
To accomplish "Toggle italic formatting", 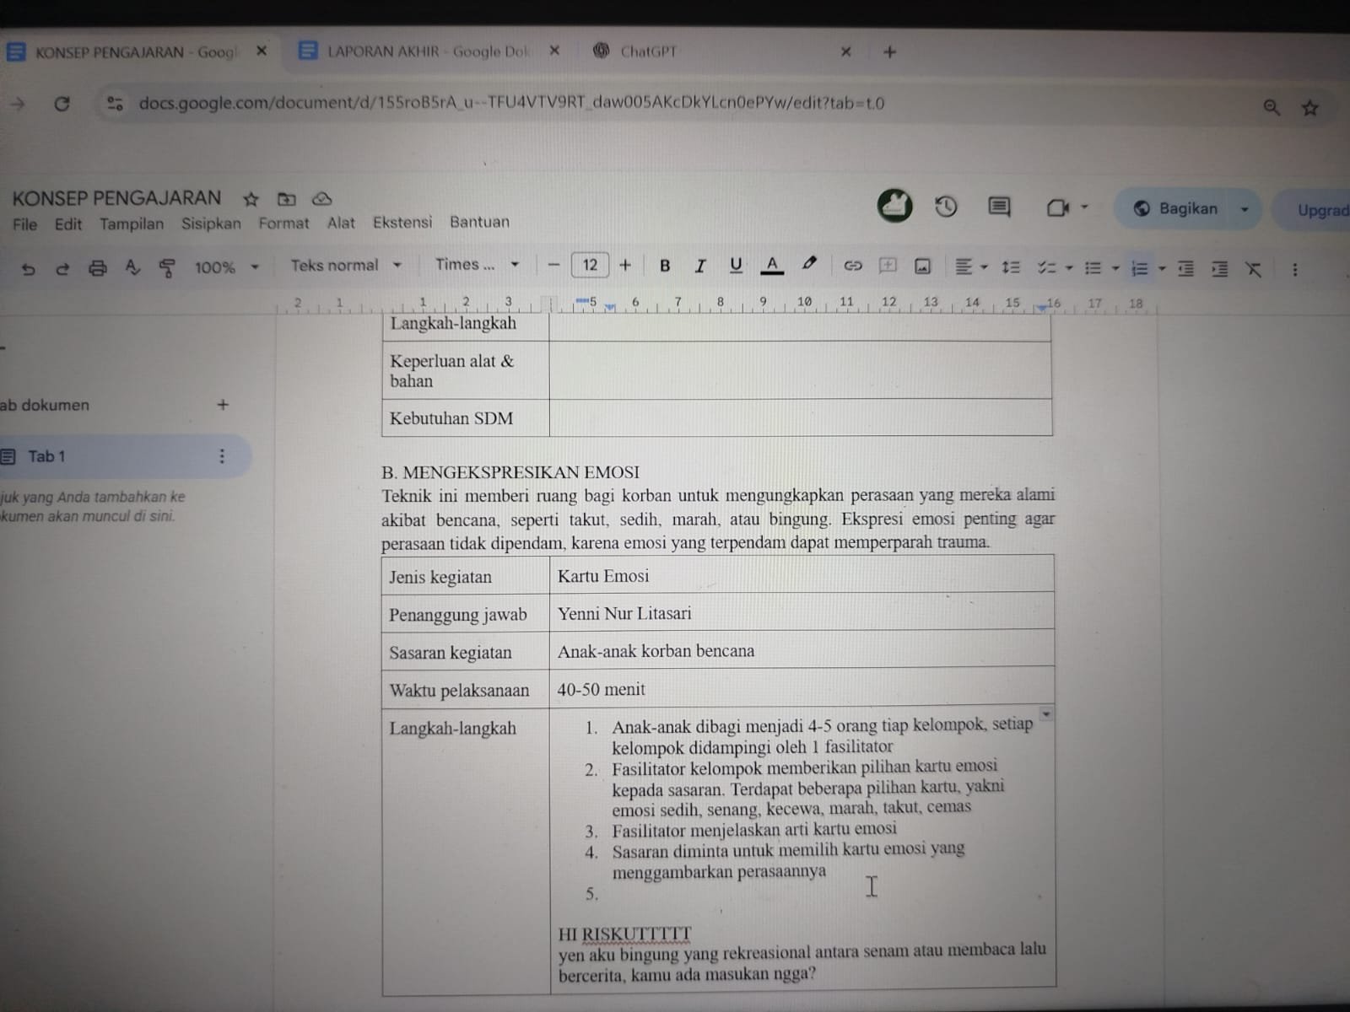I will 699,266.
